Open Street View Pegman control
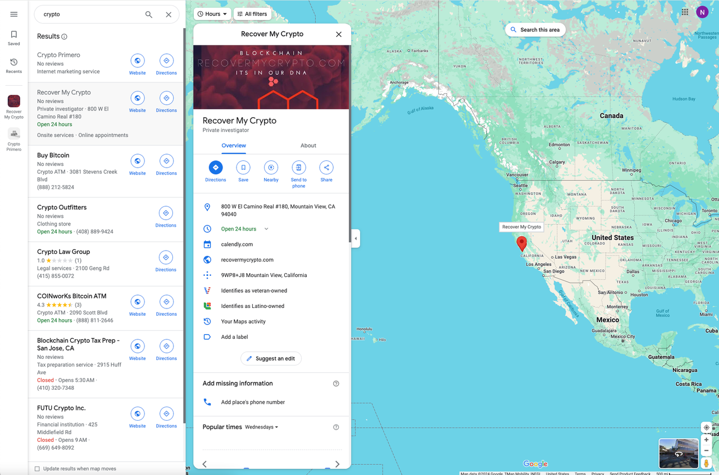Viewport: 719px width, 475px height. tap(707, 463)
